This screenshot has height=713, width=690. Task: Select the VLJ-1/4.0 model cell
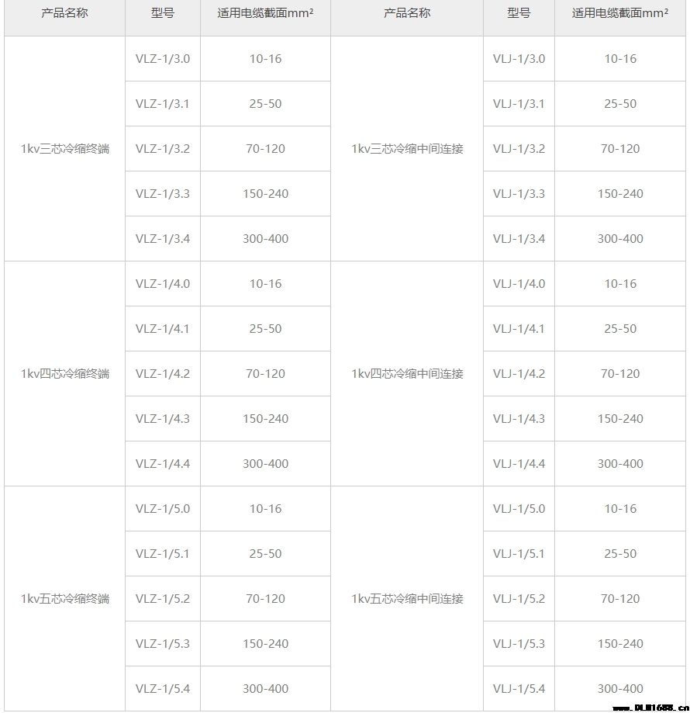point(519,284)
